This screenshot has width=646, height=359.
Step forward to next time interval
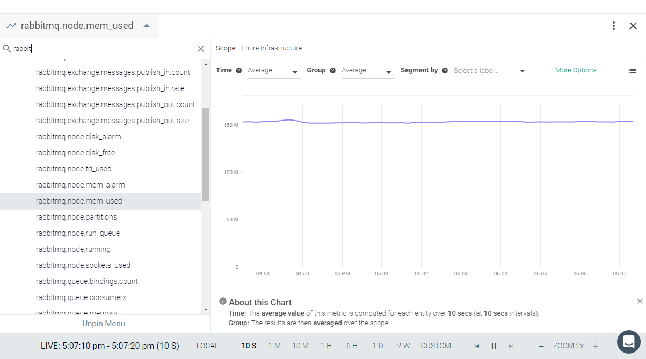click(511, 346)
